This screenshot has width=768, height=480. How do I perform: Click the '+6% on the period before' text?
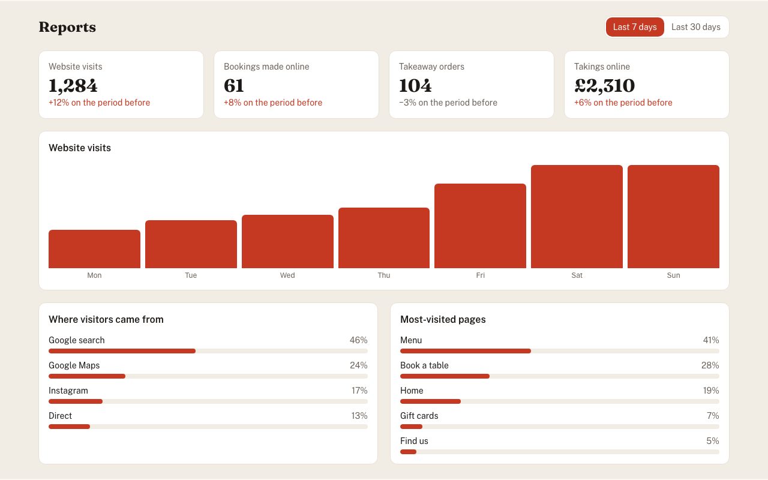click(623, 103)
